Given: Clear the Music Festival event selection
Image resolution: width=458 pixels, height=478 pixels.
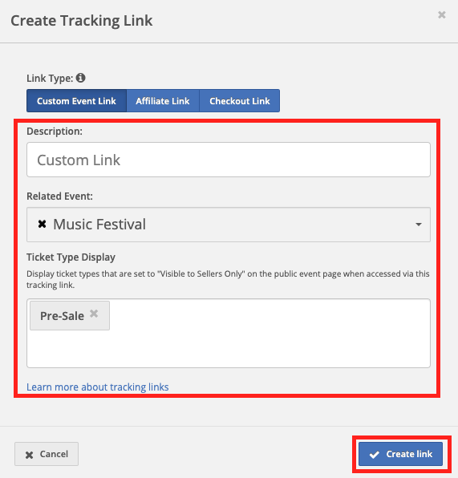Looking at the screenshot, I should point(42,225).
